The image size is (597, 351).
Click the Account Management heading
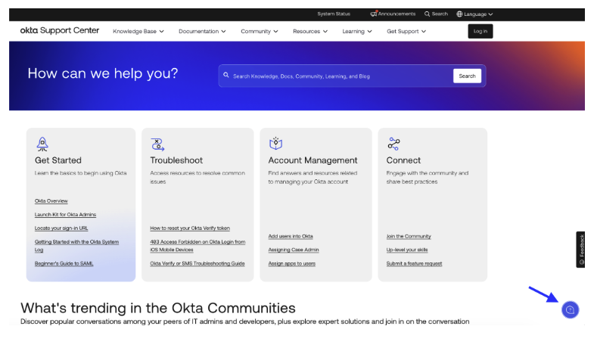pos(312,160)
